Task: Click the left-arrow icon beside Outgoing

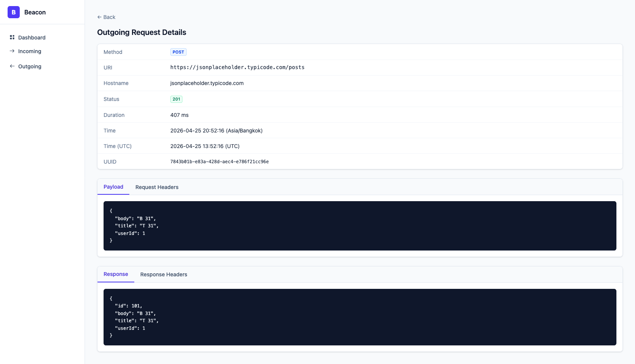Action: [12, 66]
